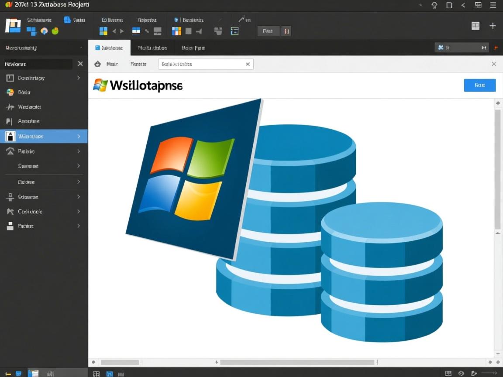The height and width of the screenshot is (377, 503).
Task: Click the green circle icon in toolbar
Action: [55, 31]
